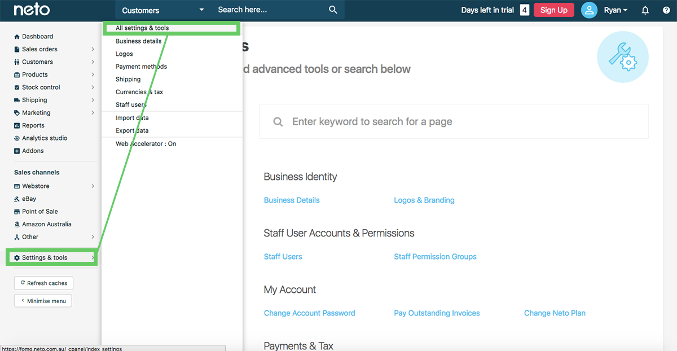The width and height of the screenshot is (677, 351).
Task: Expand the Marketing submenu arrow
Action: point(93,113)
